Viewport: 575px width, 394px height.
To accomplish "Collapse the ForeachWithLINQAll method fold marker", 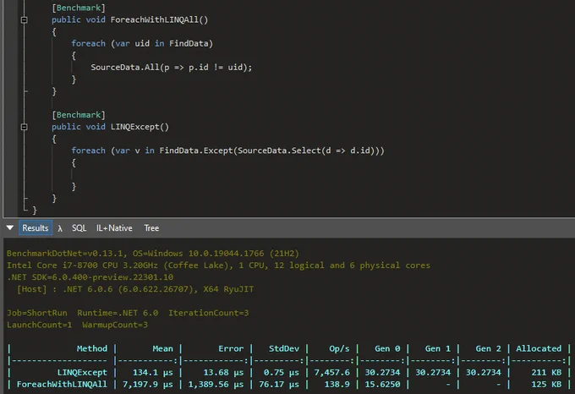I will pos(25,19).
